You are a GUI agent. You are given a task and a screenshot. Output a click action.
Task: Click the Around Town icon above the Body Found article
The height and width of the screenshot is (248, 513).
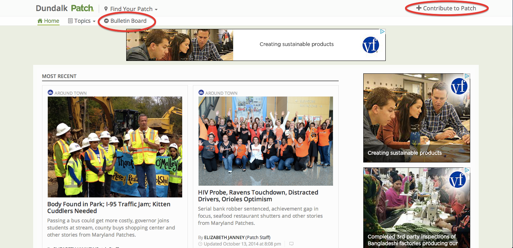[x=50, y=93]
